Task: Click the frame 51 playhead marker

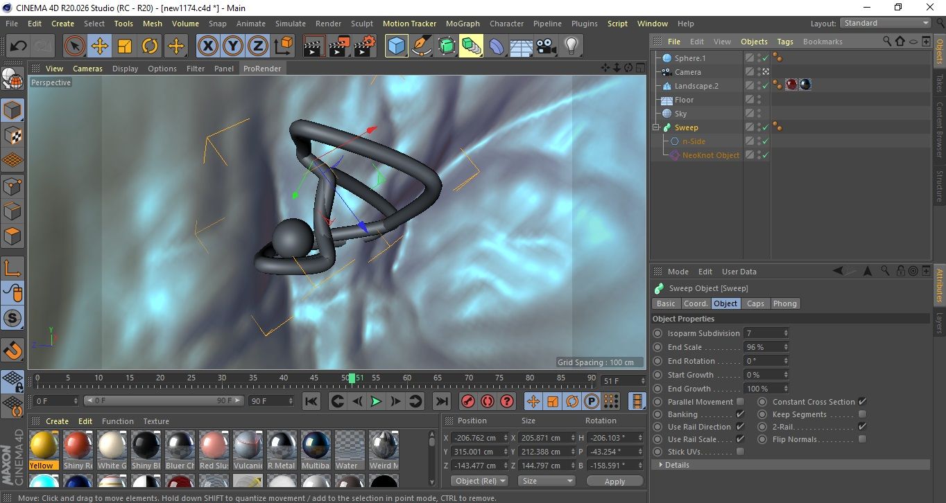Action: (352, 378)
